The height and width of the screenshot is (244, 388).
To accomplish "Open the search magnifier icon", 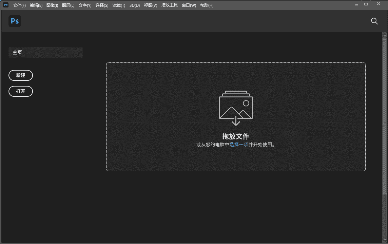I will [x=374, y=21].
